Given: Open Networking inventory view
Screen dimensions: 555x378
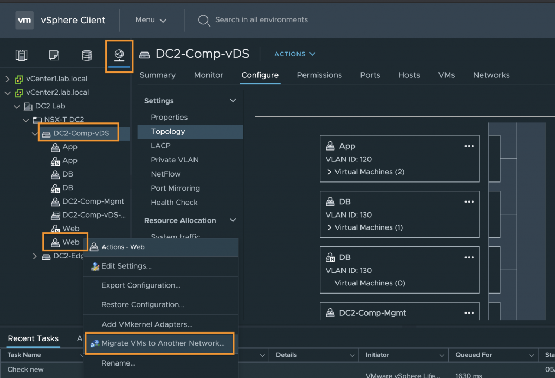Looking at the screenshot, I should 119,55.
